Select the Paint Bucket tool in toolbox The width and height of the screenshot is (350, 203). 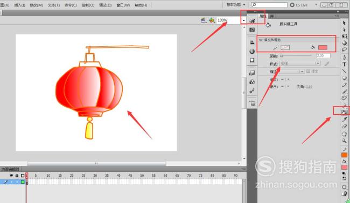(344, 113)
